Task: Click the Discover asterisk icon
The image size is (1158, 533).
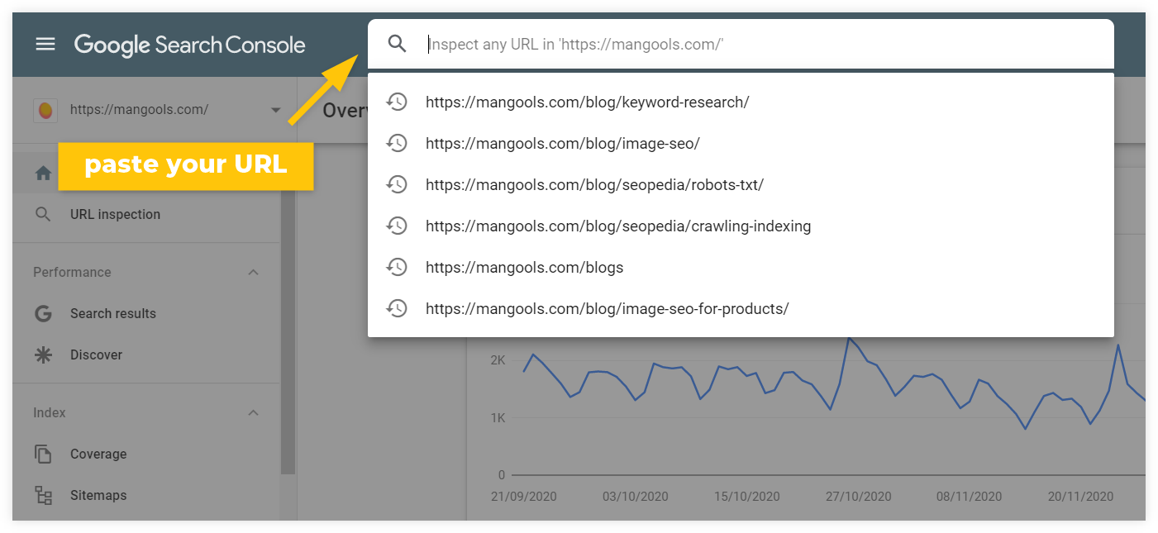Action: (44, 355)
